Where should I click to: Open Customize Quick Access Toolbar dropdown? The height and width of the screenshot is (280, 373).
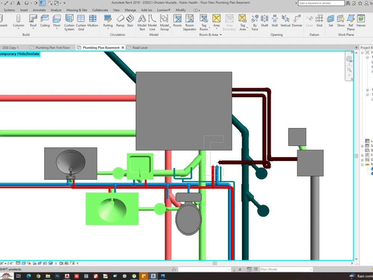pyautogui.click(x=65, y=3)
